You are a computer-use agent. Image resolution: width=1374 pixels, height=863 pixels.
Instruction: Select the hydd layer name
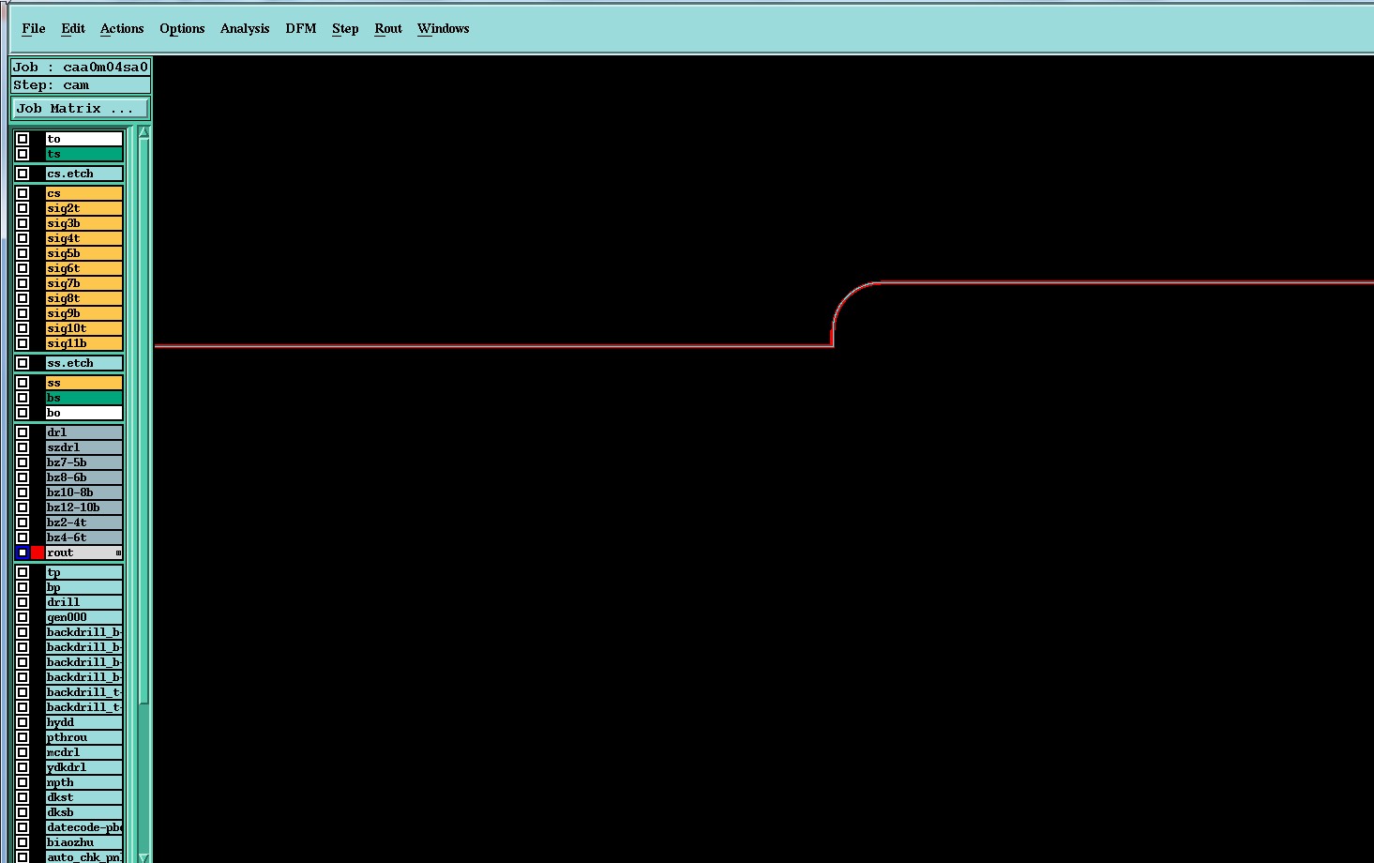coord(84,722)
